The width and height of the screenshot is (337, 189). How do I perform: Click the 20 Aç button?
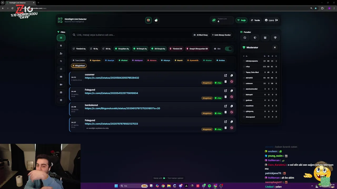pos(106,49)
